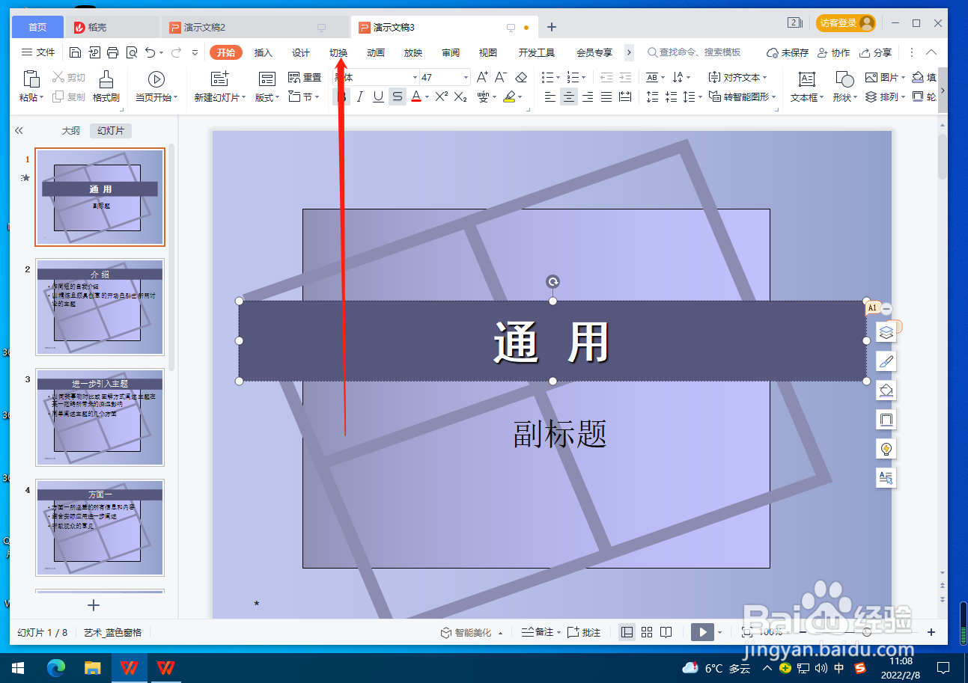
Task: Toggle align right
Action: point(588,97)
